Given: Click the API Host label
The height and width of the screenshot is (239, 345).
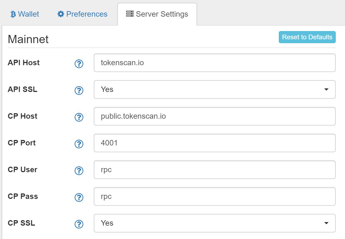Looking at the screenshot, I should click(24, 63).
